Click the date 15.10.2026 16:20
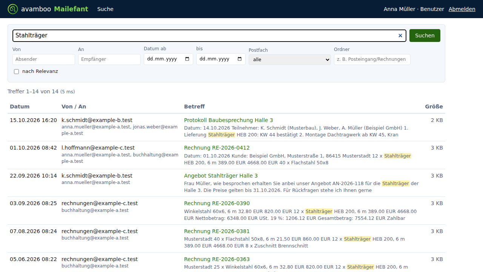This screenshot has width=483, height=272. [33, 120]
